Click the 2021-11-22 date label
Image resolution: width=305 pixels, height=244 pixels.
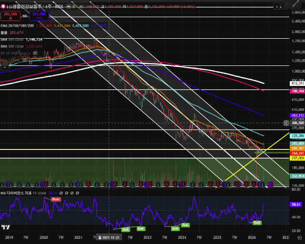[x=109, y=238]
